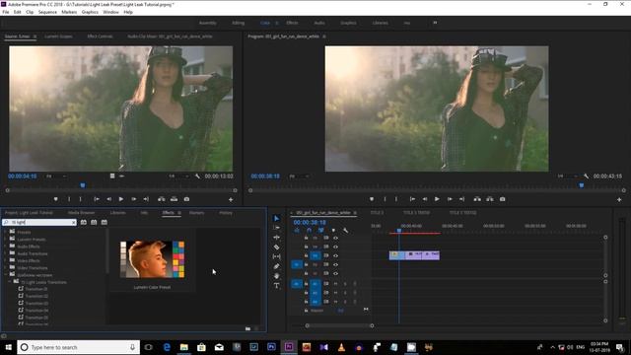Select the Pen tool
Viewport: 631px width, 355px height.
coord(276,266)
